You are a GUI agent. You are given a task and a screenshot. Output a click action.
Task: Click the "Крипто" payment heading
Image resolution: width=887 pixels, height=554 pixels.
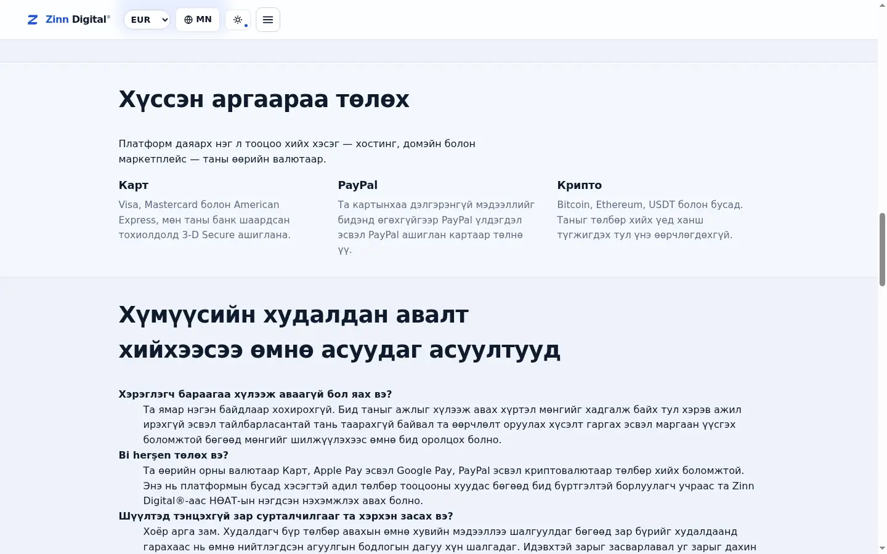click(x=580, y=185)
